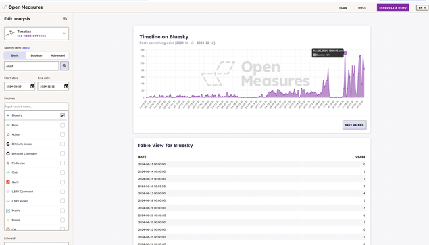The height and width of the screenshot is (245, 429).
Task: Check the Gab source checkbox
Action: point(62,173)
